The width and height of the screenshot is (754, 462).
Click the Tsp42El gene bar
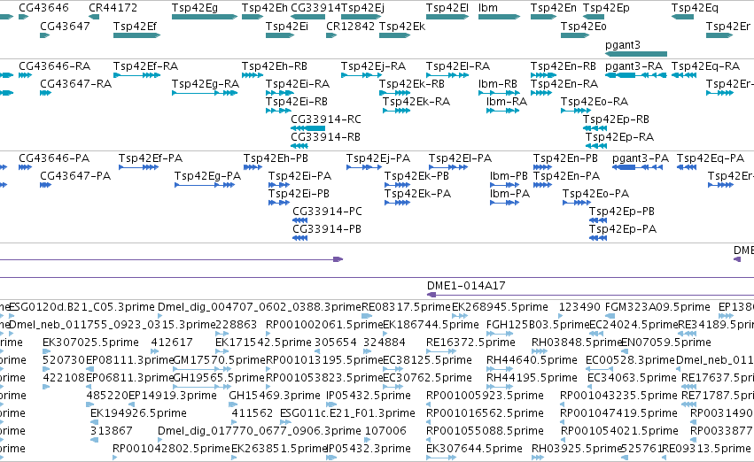(447, 17)
